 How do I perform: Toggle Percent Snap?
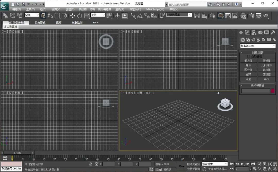(x=147, y=16)
